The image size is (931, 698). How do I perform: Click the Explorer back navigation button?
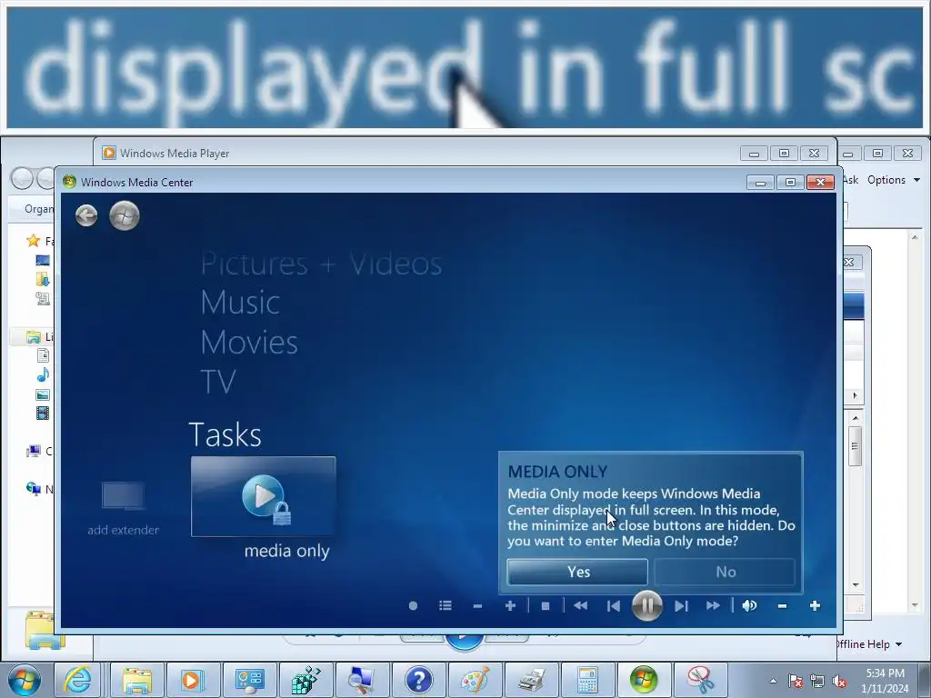coord(23,178)
